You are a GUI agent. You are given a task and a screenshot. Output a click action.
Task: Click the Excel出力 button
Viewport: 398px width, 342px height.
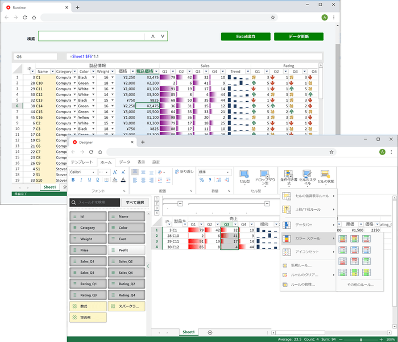[x=246, y=36]
